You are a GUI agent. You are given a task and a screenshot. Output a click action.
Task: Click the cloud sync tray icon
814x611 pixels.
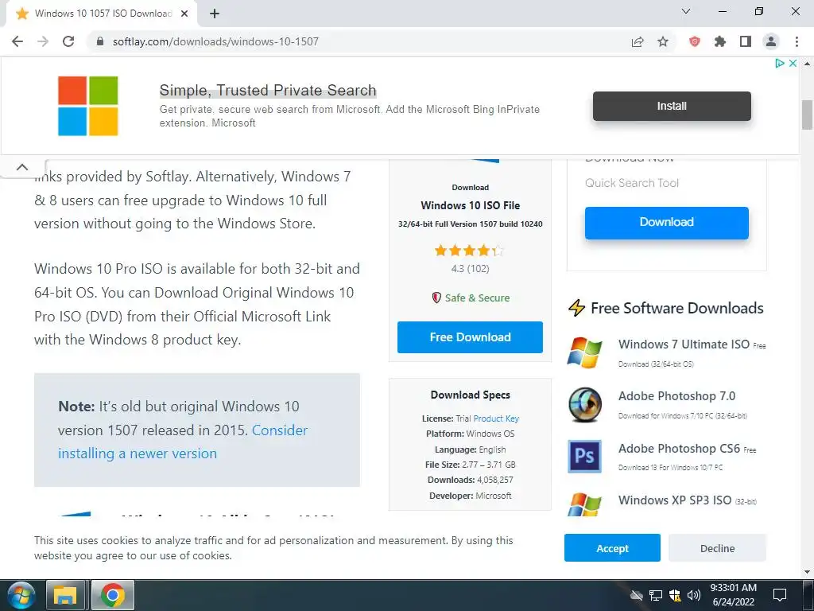[x=637, y=595]
